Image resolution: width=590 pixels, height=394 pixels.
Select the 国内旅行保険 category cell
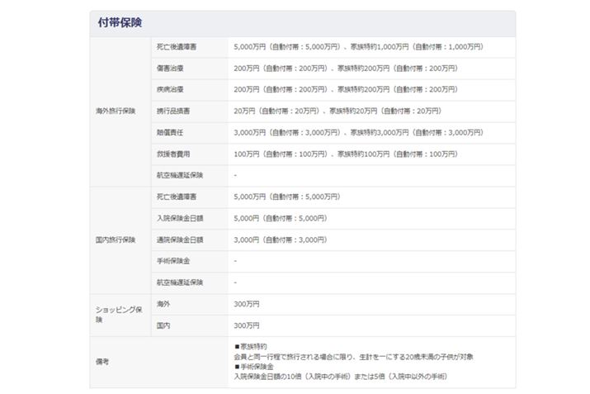(116, 240)
